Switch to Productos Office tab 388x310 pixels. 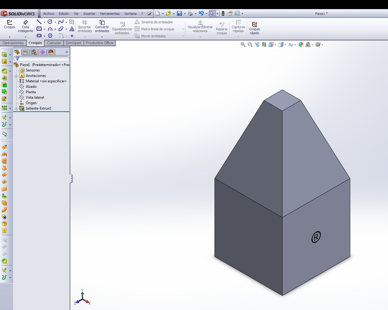click(99, 43)
